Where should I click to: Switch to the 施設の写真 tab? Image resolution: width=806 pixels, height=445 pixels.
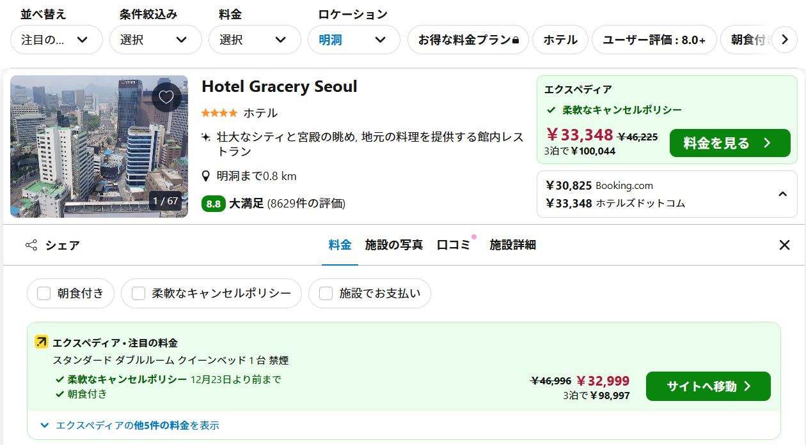[394, 245]
